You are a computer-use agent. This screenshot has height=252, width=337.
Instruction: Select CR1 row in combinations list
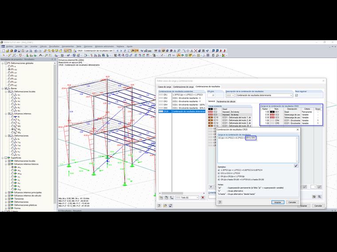click(x=182, y=95)
